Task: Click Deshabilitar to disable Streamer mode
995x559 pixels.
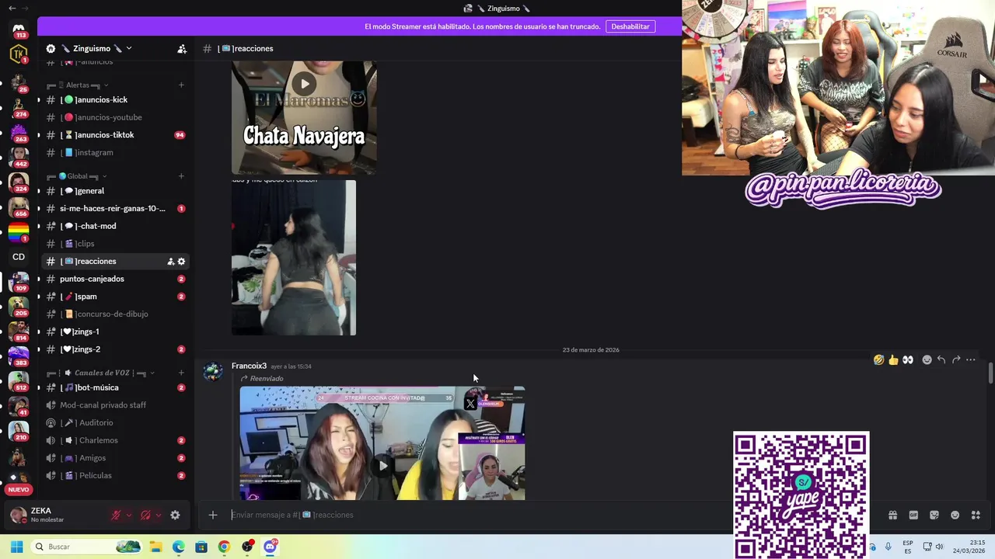Action: tap(630, 26)
